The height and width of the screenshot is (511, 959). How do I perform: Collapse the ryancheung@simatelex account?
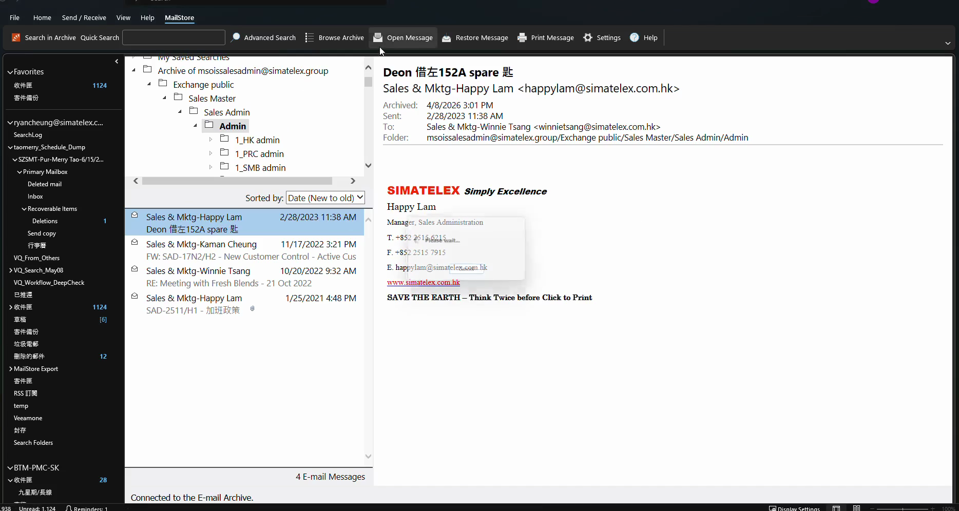point(10,123)
